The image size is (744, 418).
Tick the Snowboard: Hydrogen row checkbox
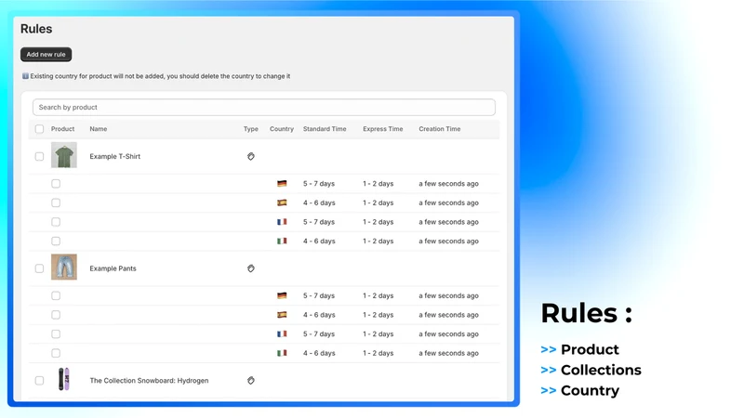[x=39, y=381]
